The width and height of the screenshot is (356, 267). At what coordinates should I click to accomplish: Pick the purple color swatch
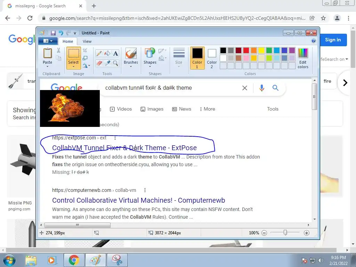(x=292, y=50)
